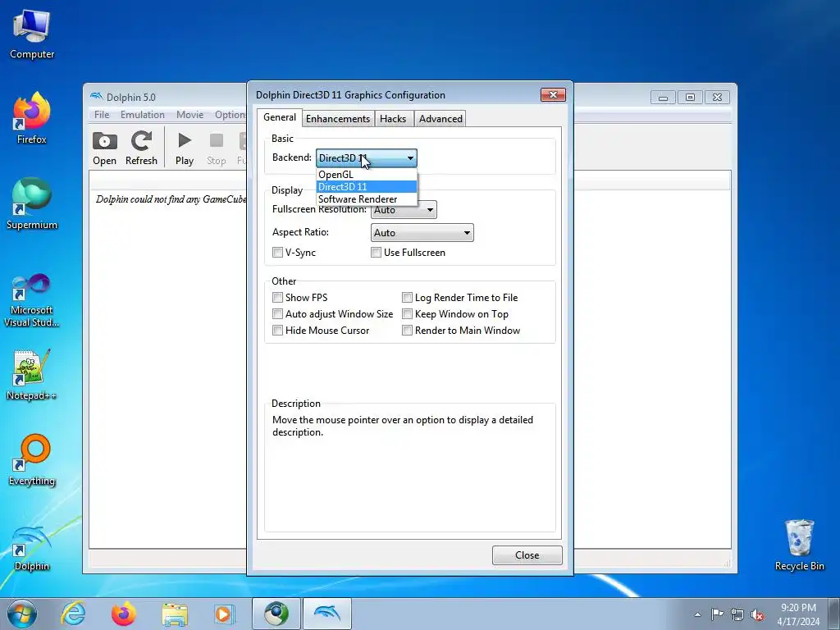Click Action Center flag tray icon

click(x=717, y=614)
